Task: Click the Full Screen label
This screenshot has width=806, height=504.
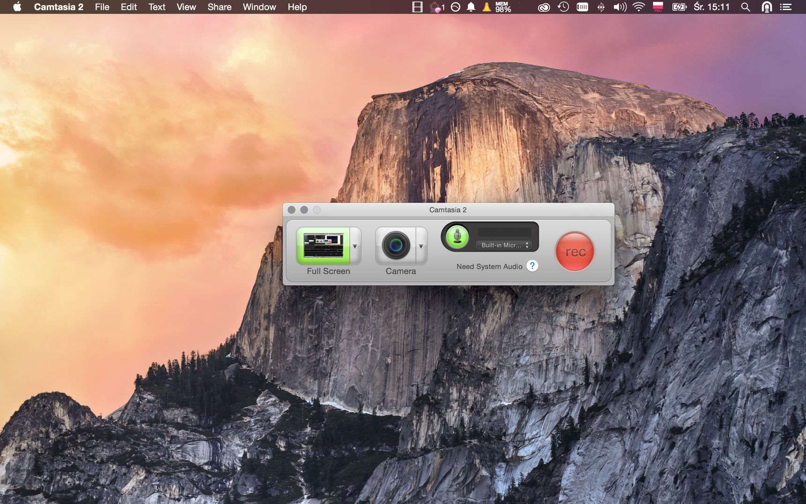Action: click(x=328, y=271)
